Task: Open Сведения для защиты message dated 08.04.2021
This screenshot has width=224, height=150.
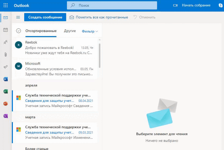Action: (x=55, y=101)
